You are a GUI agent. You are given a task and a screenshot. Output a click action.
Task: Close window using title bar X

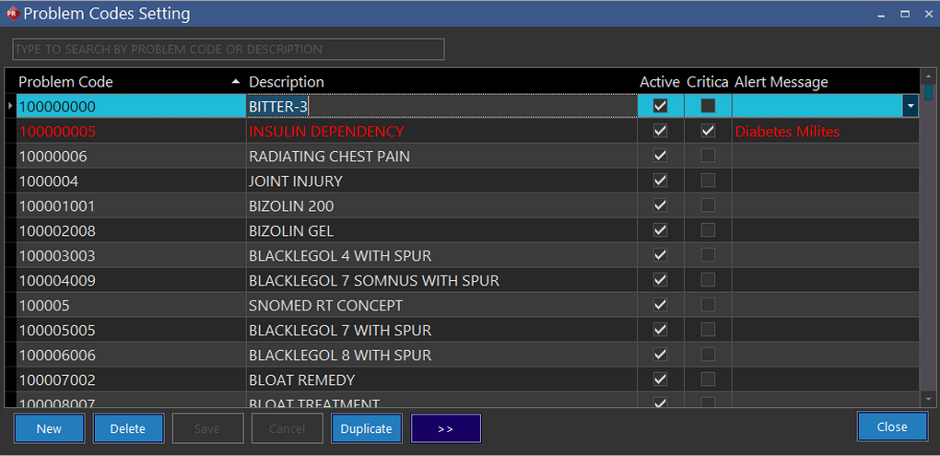(x=927, y=14)
